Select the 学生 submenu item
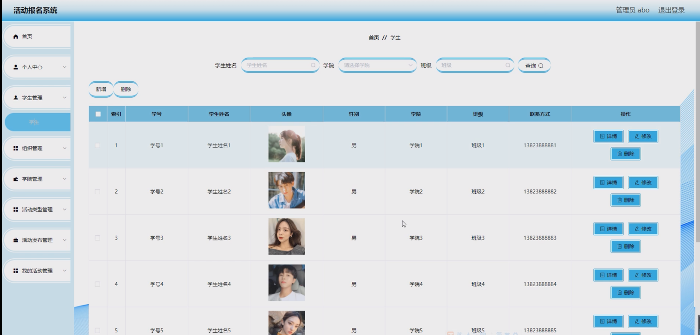Screen dimensions: 700x335 (x=37, y=122)
